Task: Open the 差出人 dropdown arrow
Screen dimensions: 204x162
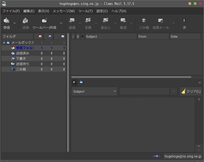Action: tap(115, 23)
